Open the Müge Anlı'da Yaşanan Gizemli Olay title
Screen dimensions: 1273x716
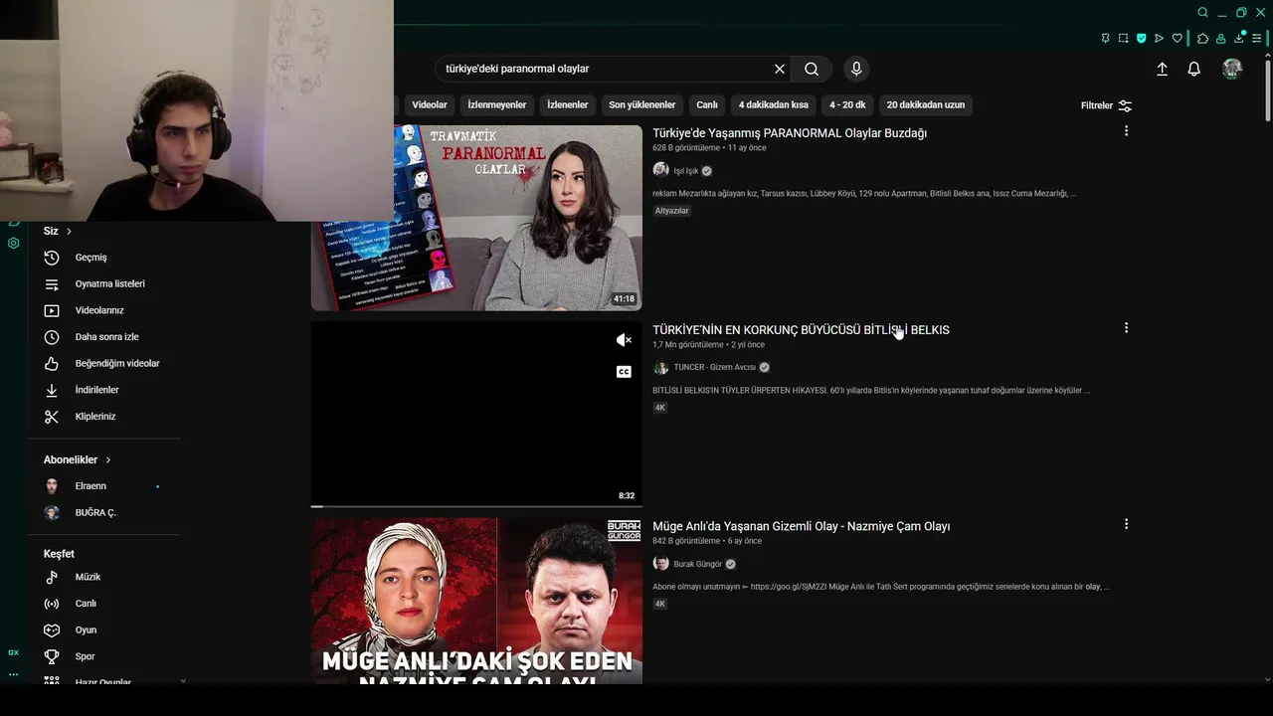802,526
